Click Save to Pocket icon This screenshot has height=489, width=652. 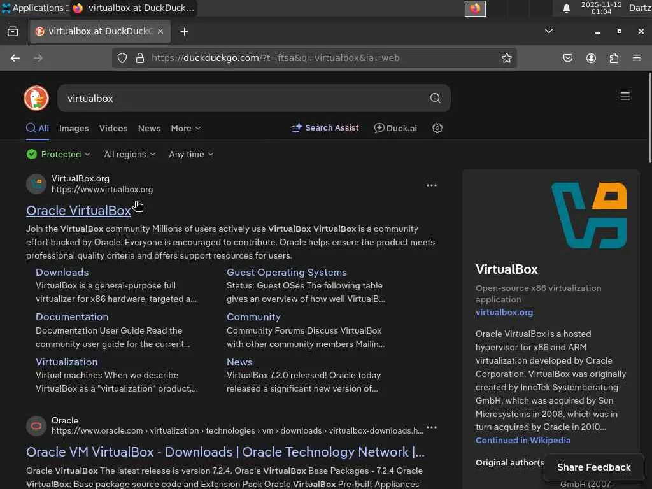(568, 58)
